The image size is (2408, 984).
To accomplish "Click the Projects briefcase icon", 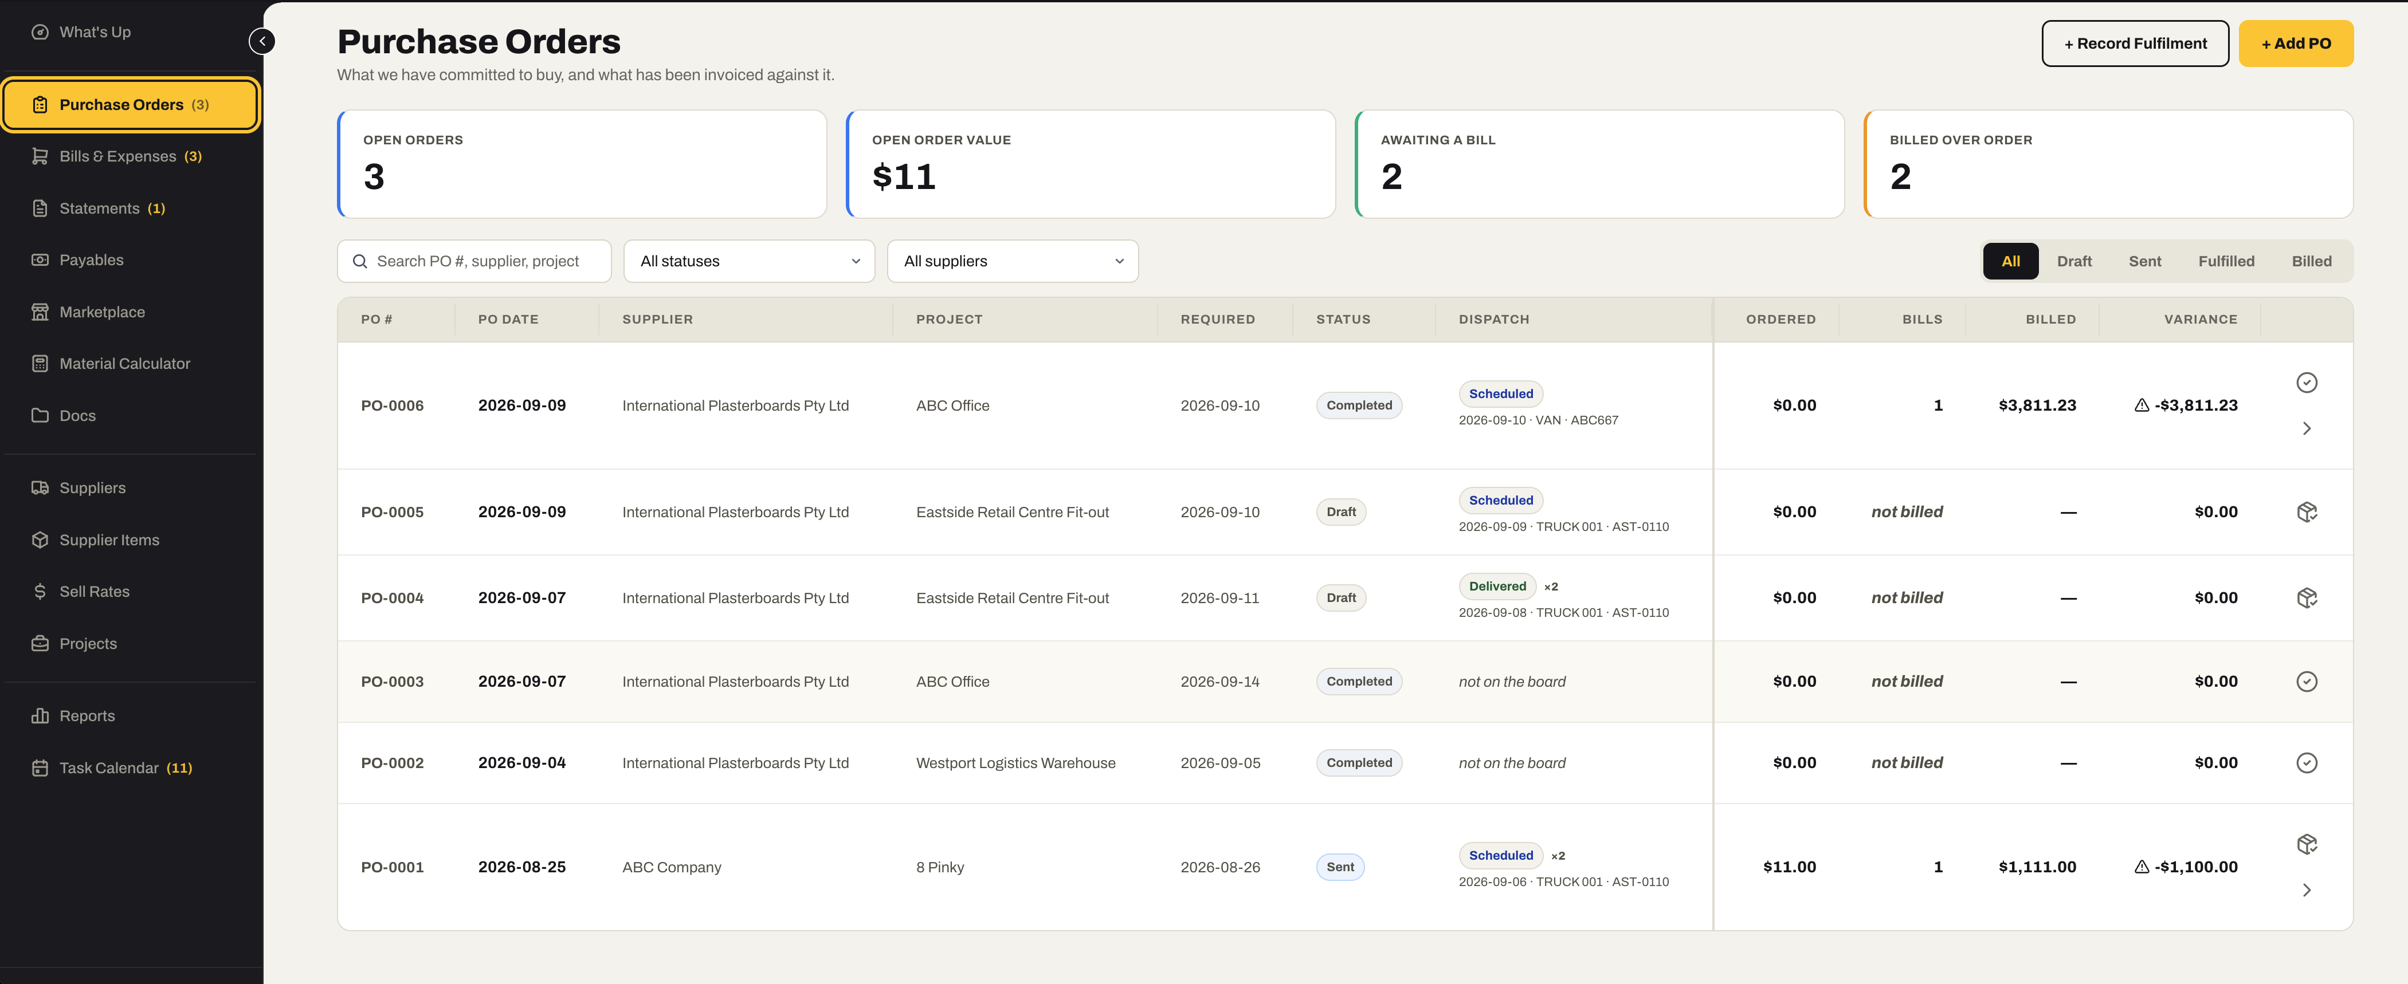I will pyautogui.click(x=40, y=644).
